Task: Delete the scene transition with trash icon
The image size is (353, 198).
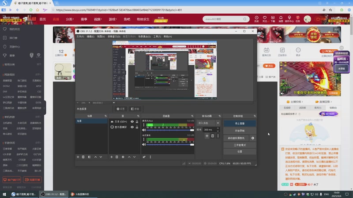Action: (213, 136)
